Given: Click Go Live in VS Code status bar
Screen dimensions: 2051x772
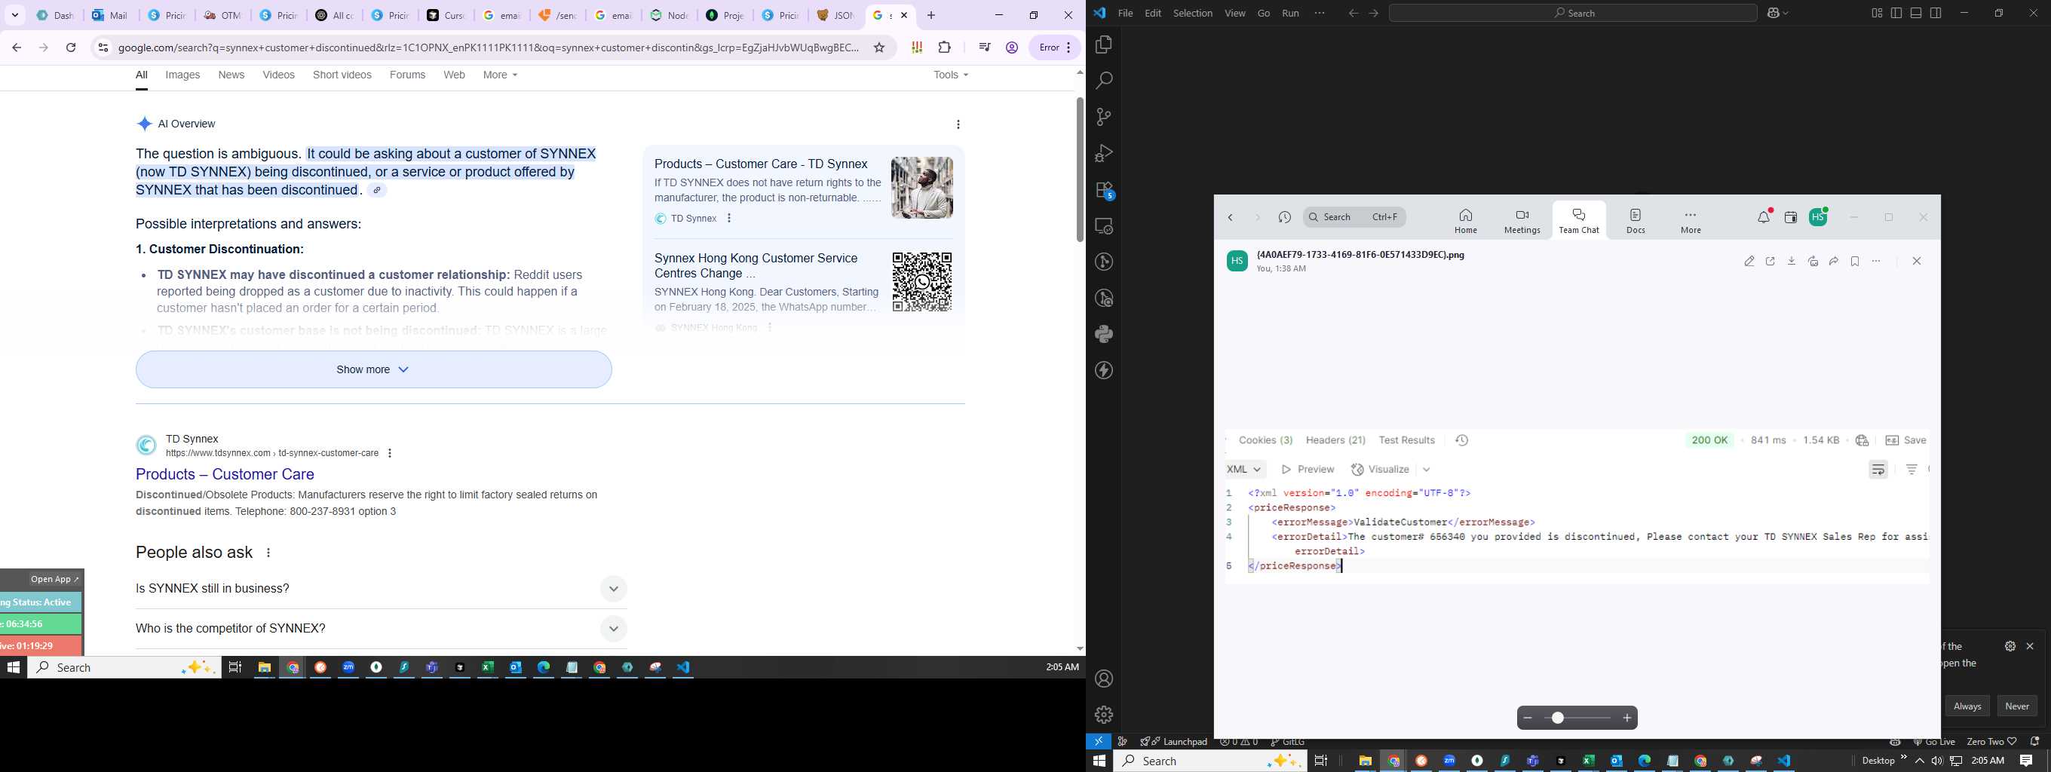Looking at the screenshot, I should 1935,742.
